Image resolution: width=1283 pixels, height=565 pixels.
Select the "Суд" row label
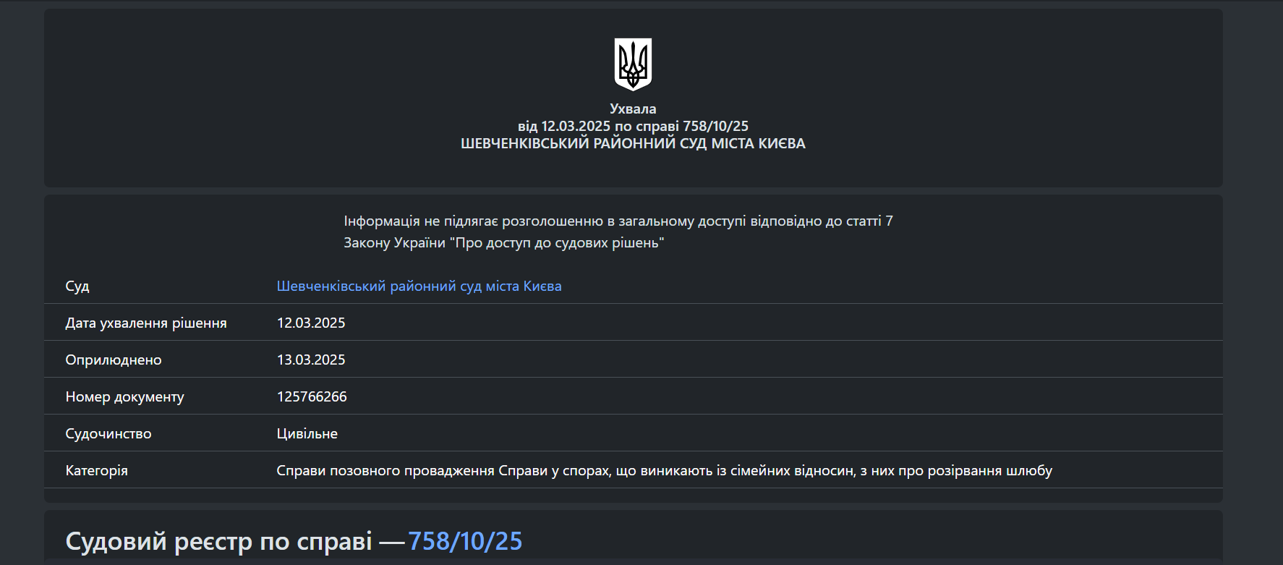coord(77,286)
